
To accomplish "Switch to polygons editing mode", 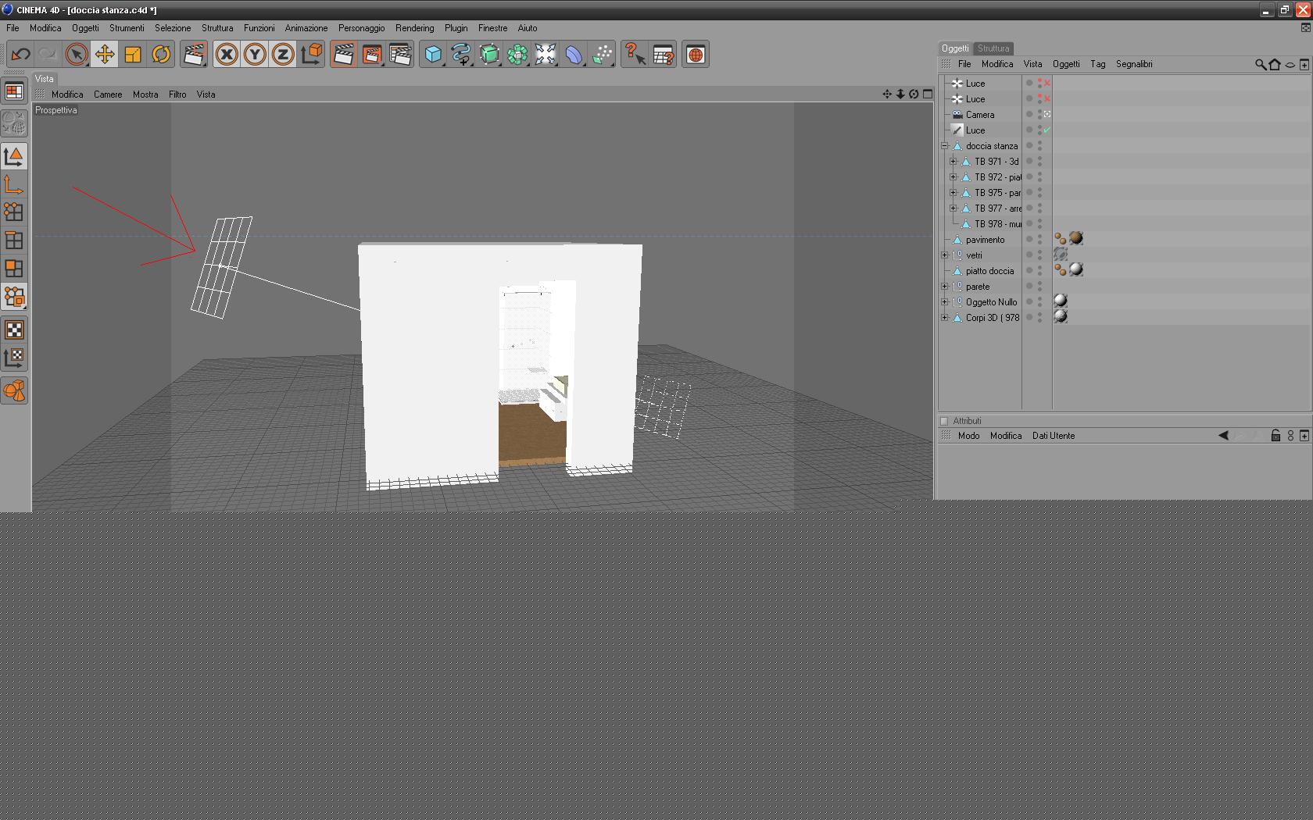I will (14, 269).
